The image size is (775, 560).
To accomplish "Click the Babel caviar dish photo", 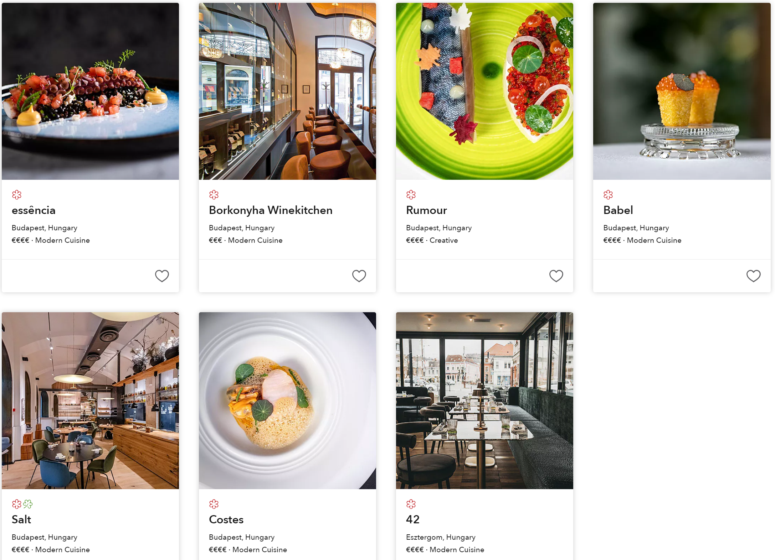I will click(682, 91).
